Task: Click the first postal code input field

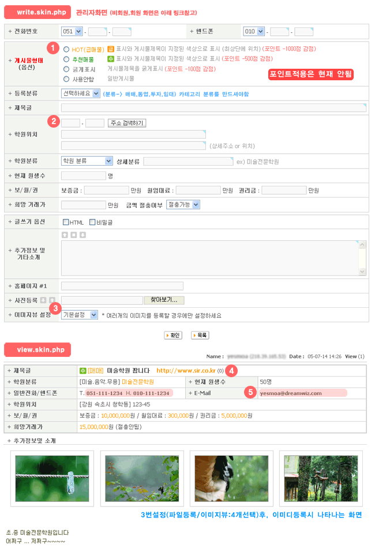Action: point(70,123)
